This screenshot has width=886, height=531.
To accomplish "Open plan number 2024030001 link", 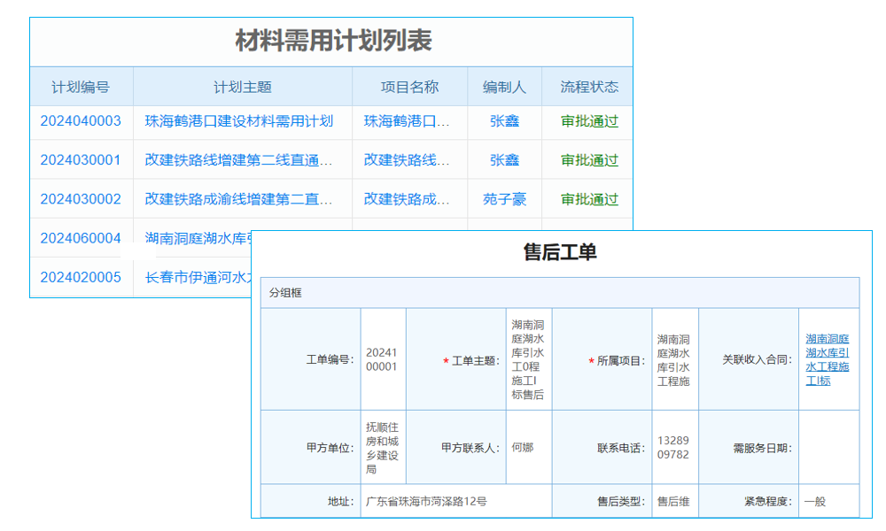I will click(x=82, y=160).
